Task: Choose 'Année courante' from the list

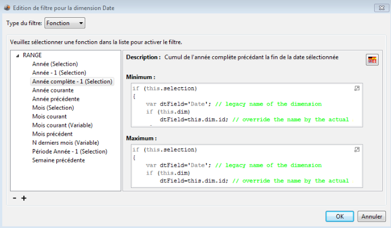Action: [x=53, y=90]
